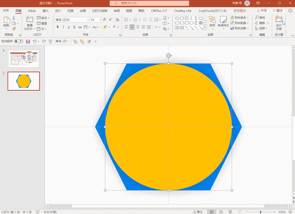This screenshot has width=295, height=214.
Task: Click the Undo arrow icon
Action: point(34,41)
